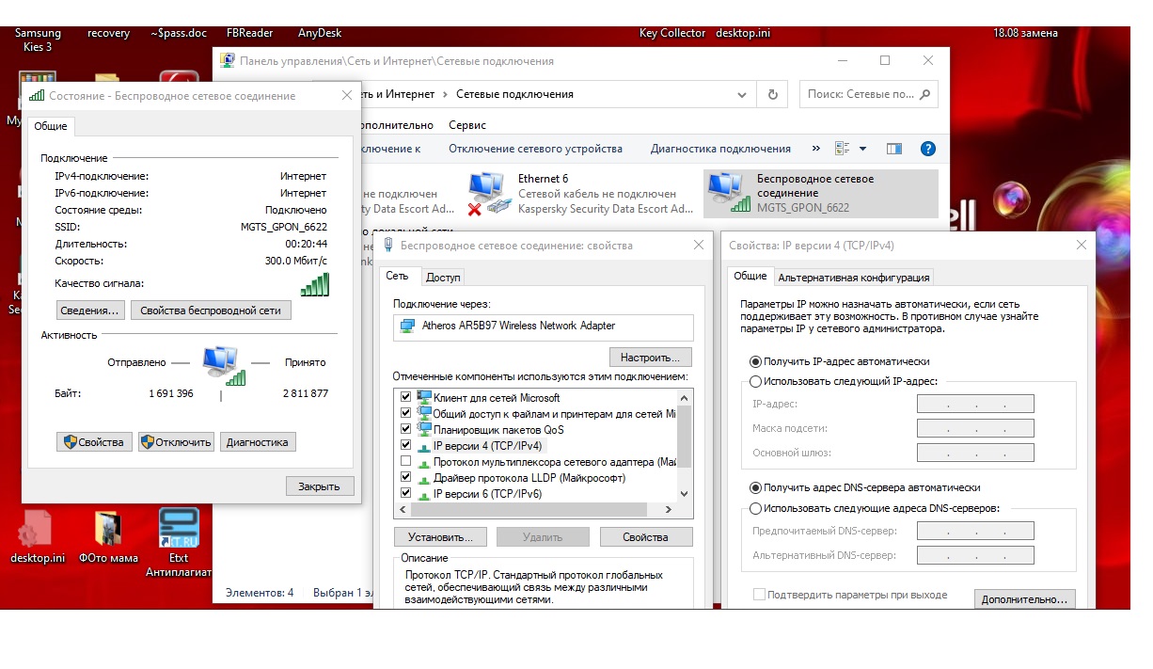Uncheck the IP версии 6 (TCP/IPv6) checkbox
Screen dimensions: 1153x669
point(406,493)
